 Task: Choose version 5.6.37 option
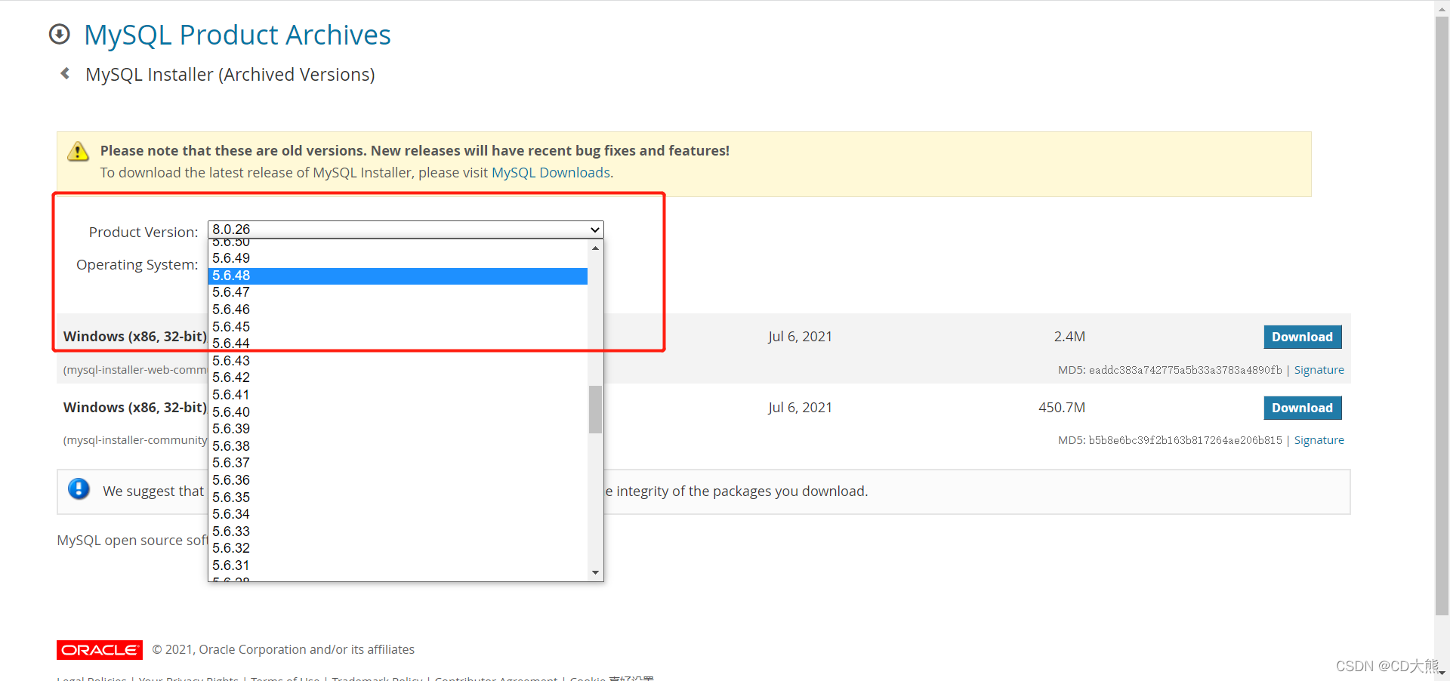point(398,463)
